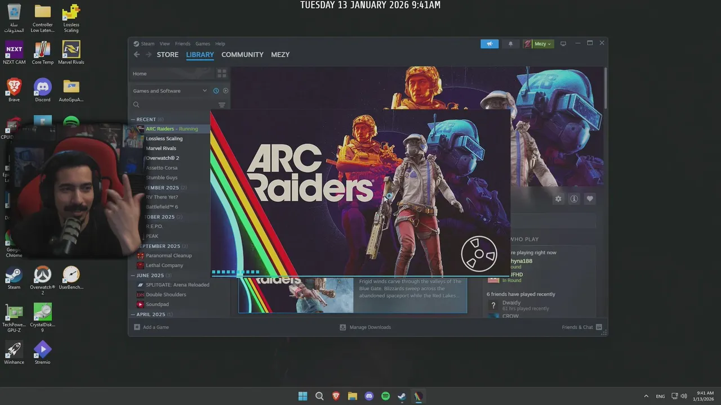Open the library advanced filter icon

pos(222,105)
